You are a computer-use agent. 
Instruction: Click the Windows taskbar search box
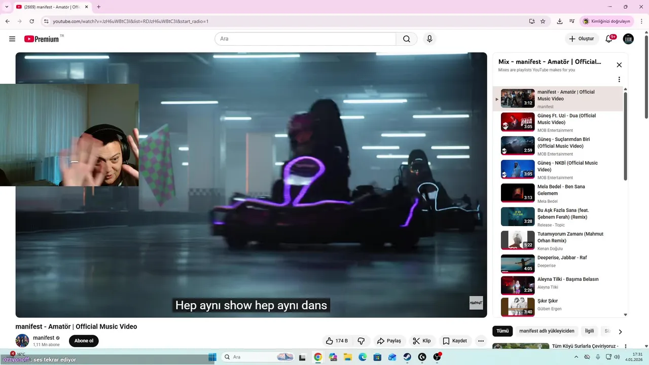[259, 357]
